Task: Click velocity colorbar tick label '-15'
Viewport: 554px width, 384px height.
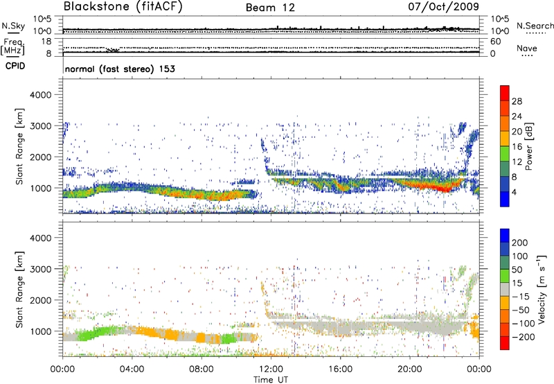Action: [x=521, y=297]
